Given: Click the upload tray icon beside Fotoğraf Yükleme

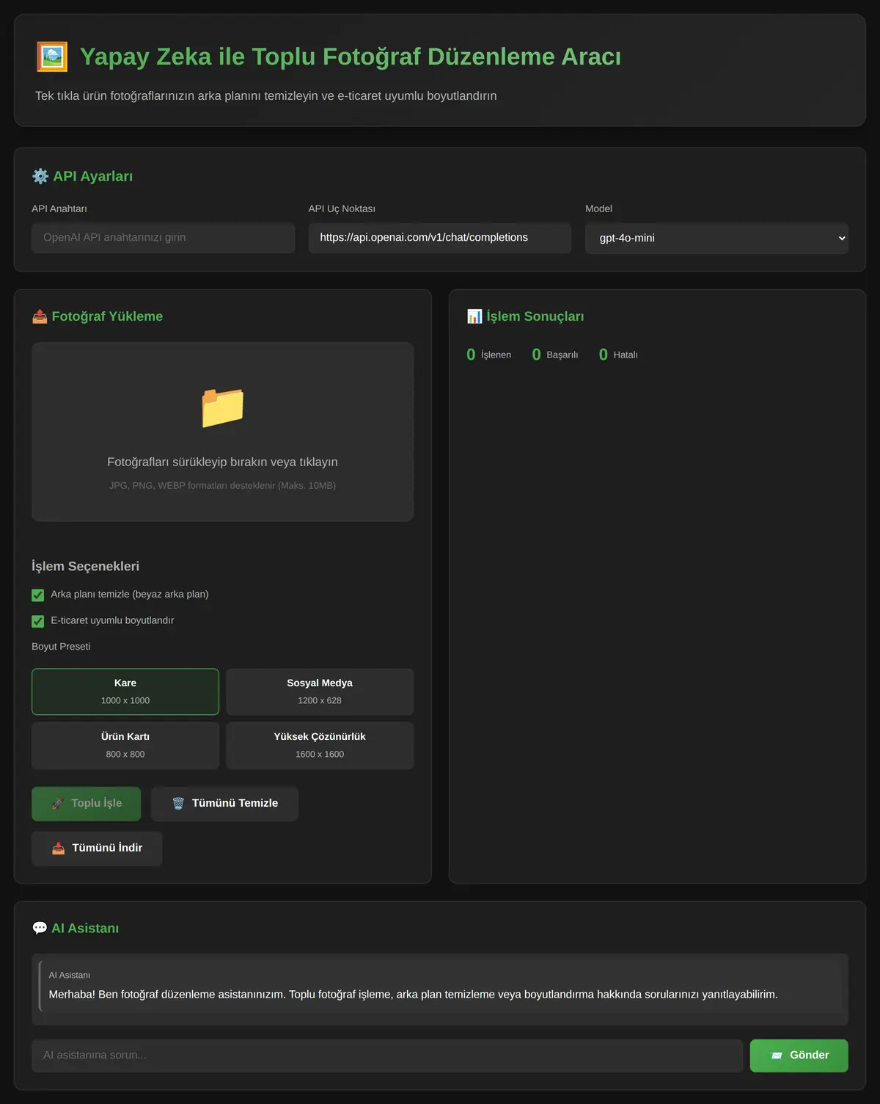Looking at the screenshot, I should [x=40, y=316].
